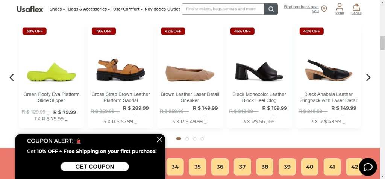Open the Sacola shopping bag

click(x=356, y=9)
